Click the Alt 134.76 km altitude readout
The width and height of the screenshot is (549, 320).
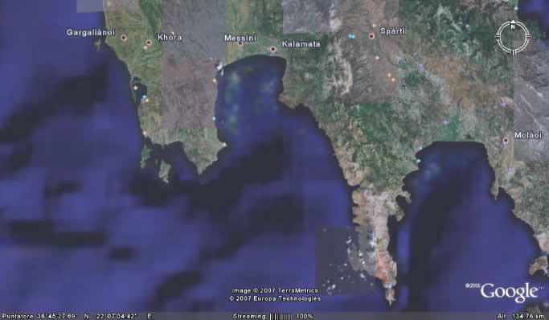[522, 317]
